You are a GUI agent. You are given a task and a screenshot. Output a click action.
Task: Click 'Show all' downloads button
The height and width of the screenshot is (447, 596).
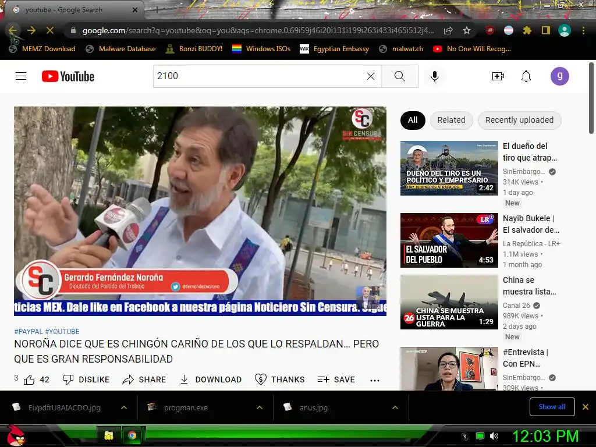(552, 407)
